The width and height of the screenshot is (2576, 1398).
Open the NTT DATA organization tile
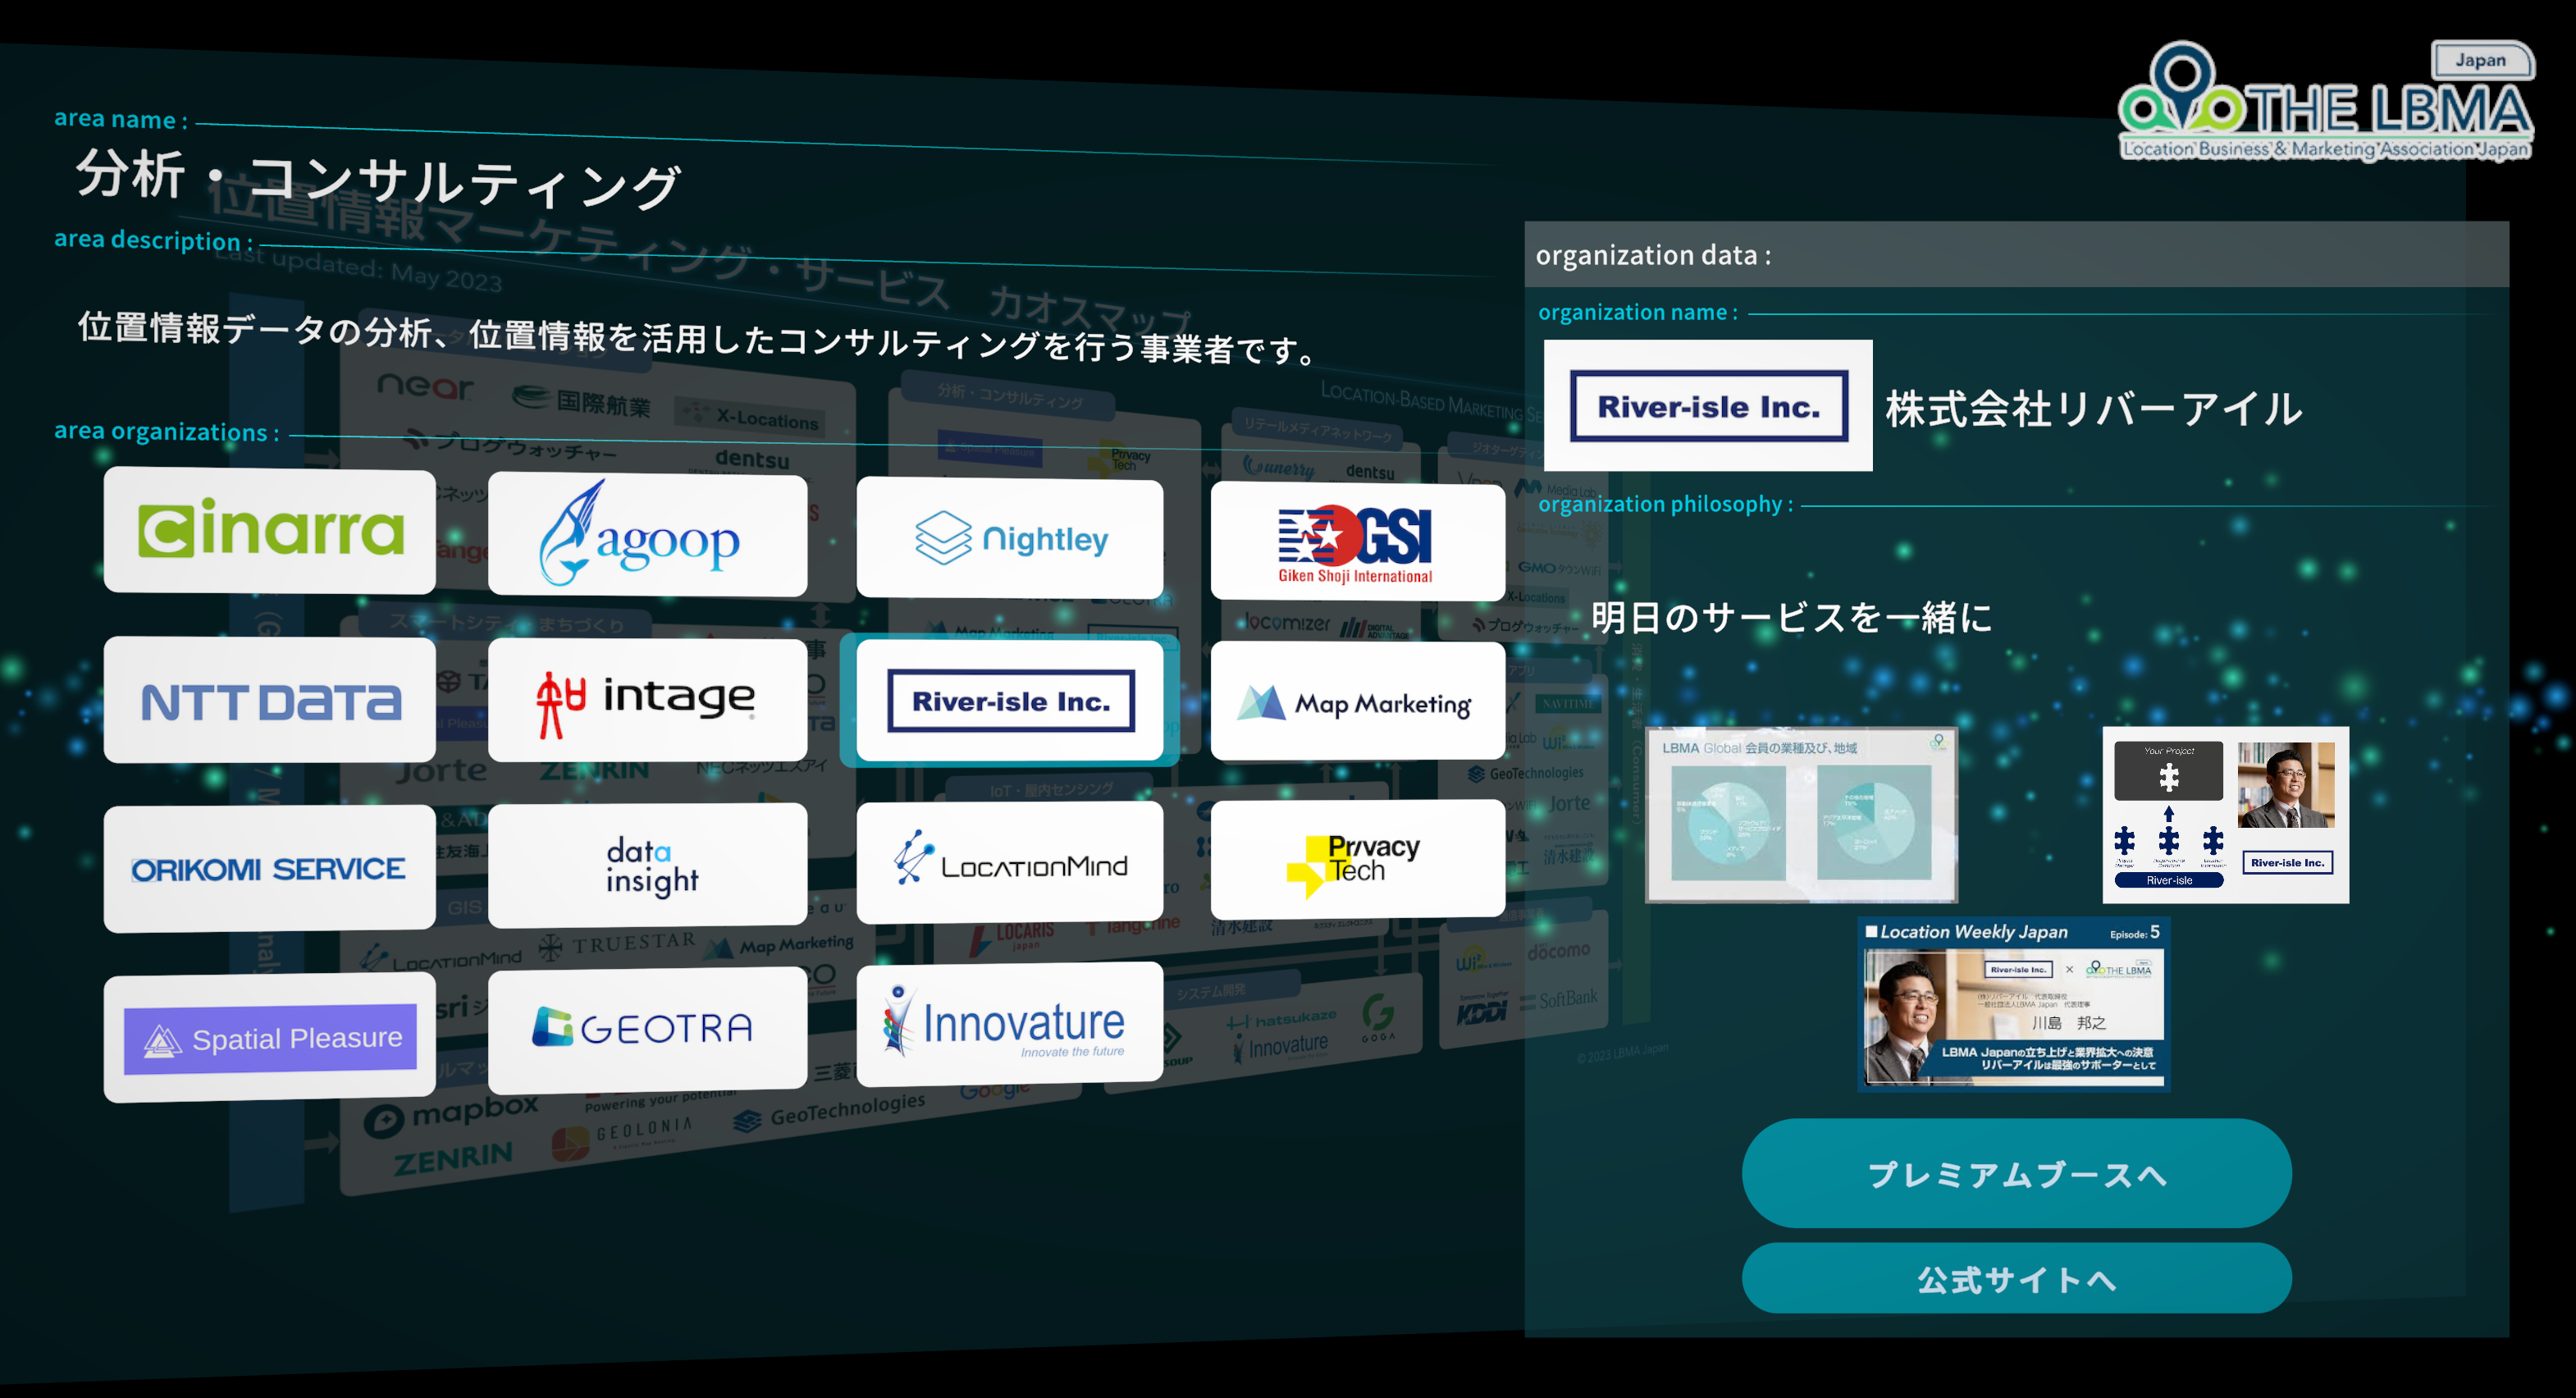pyautogui.click(x=270, y=701)
